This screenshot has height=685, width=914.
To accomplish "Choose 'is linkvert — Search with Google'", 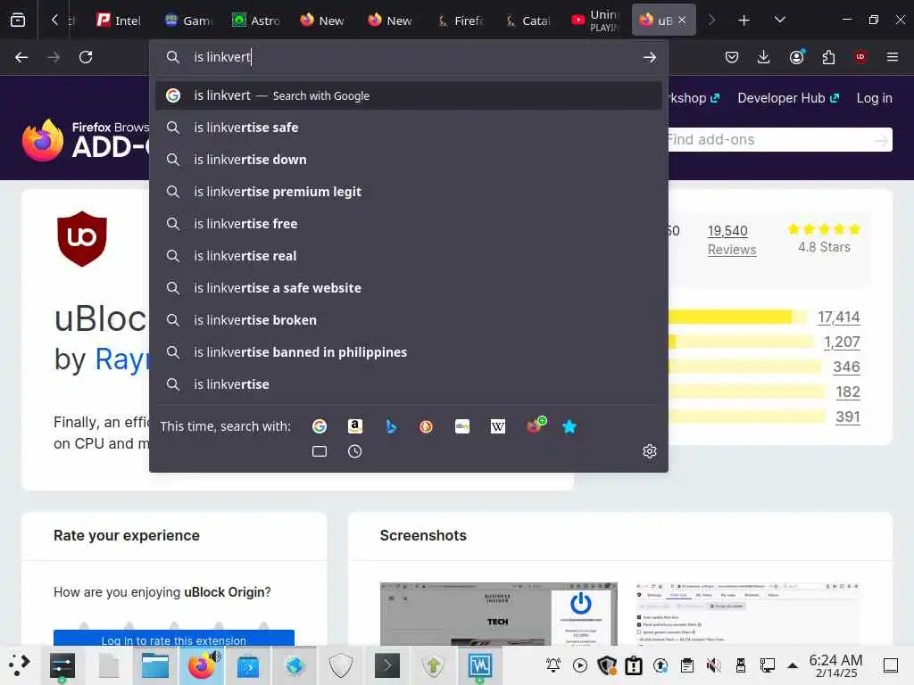I will pyautogui.click(x=409, y=95).
